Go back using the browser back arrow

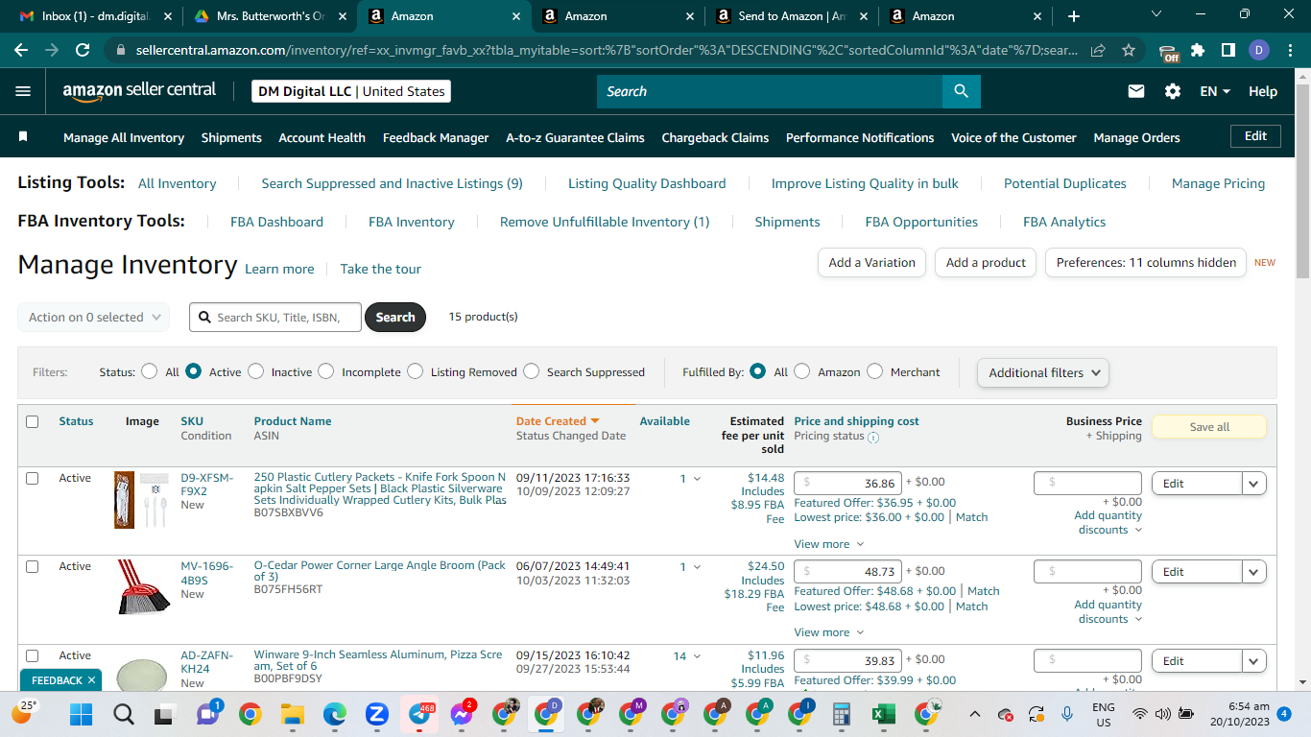click(x=21, y=50)
